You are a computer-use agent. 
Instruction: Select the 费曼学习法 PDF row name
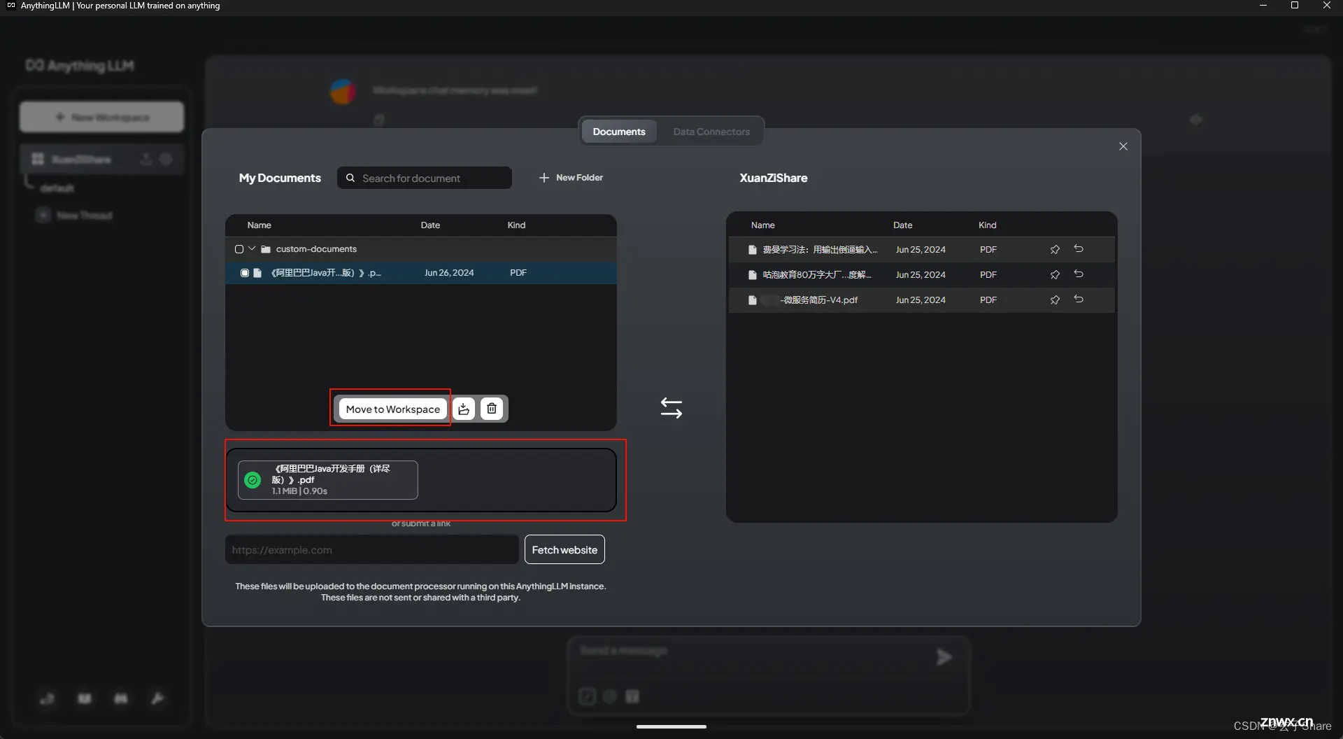tap(820, 250)
